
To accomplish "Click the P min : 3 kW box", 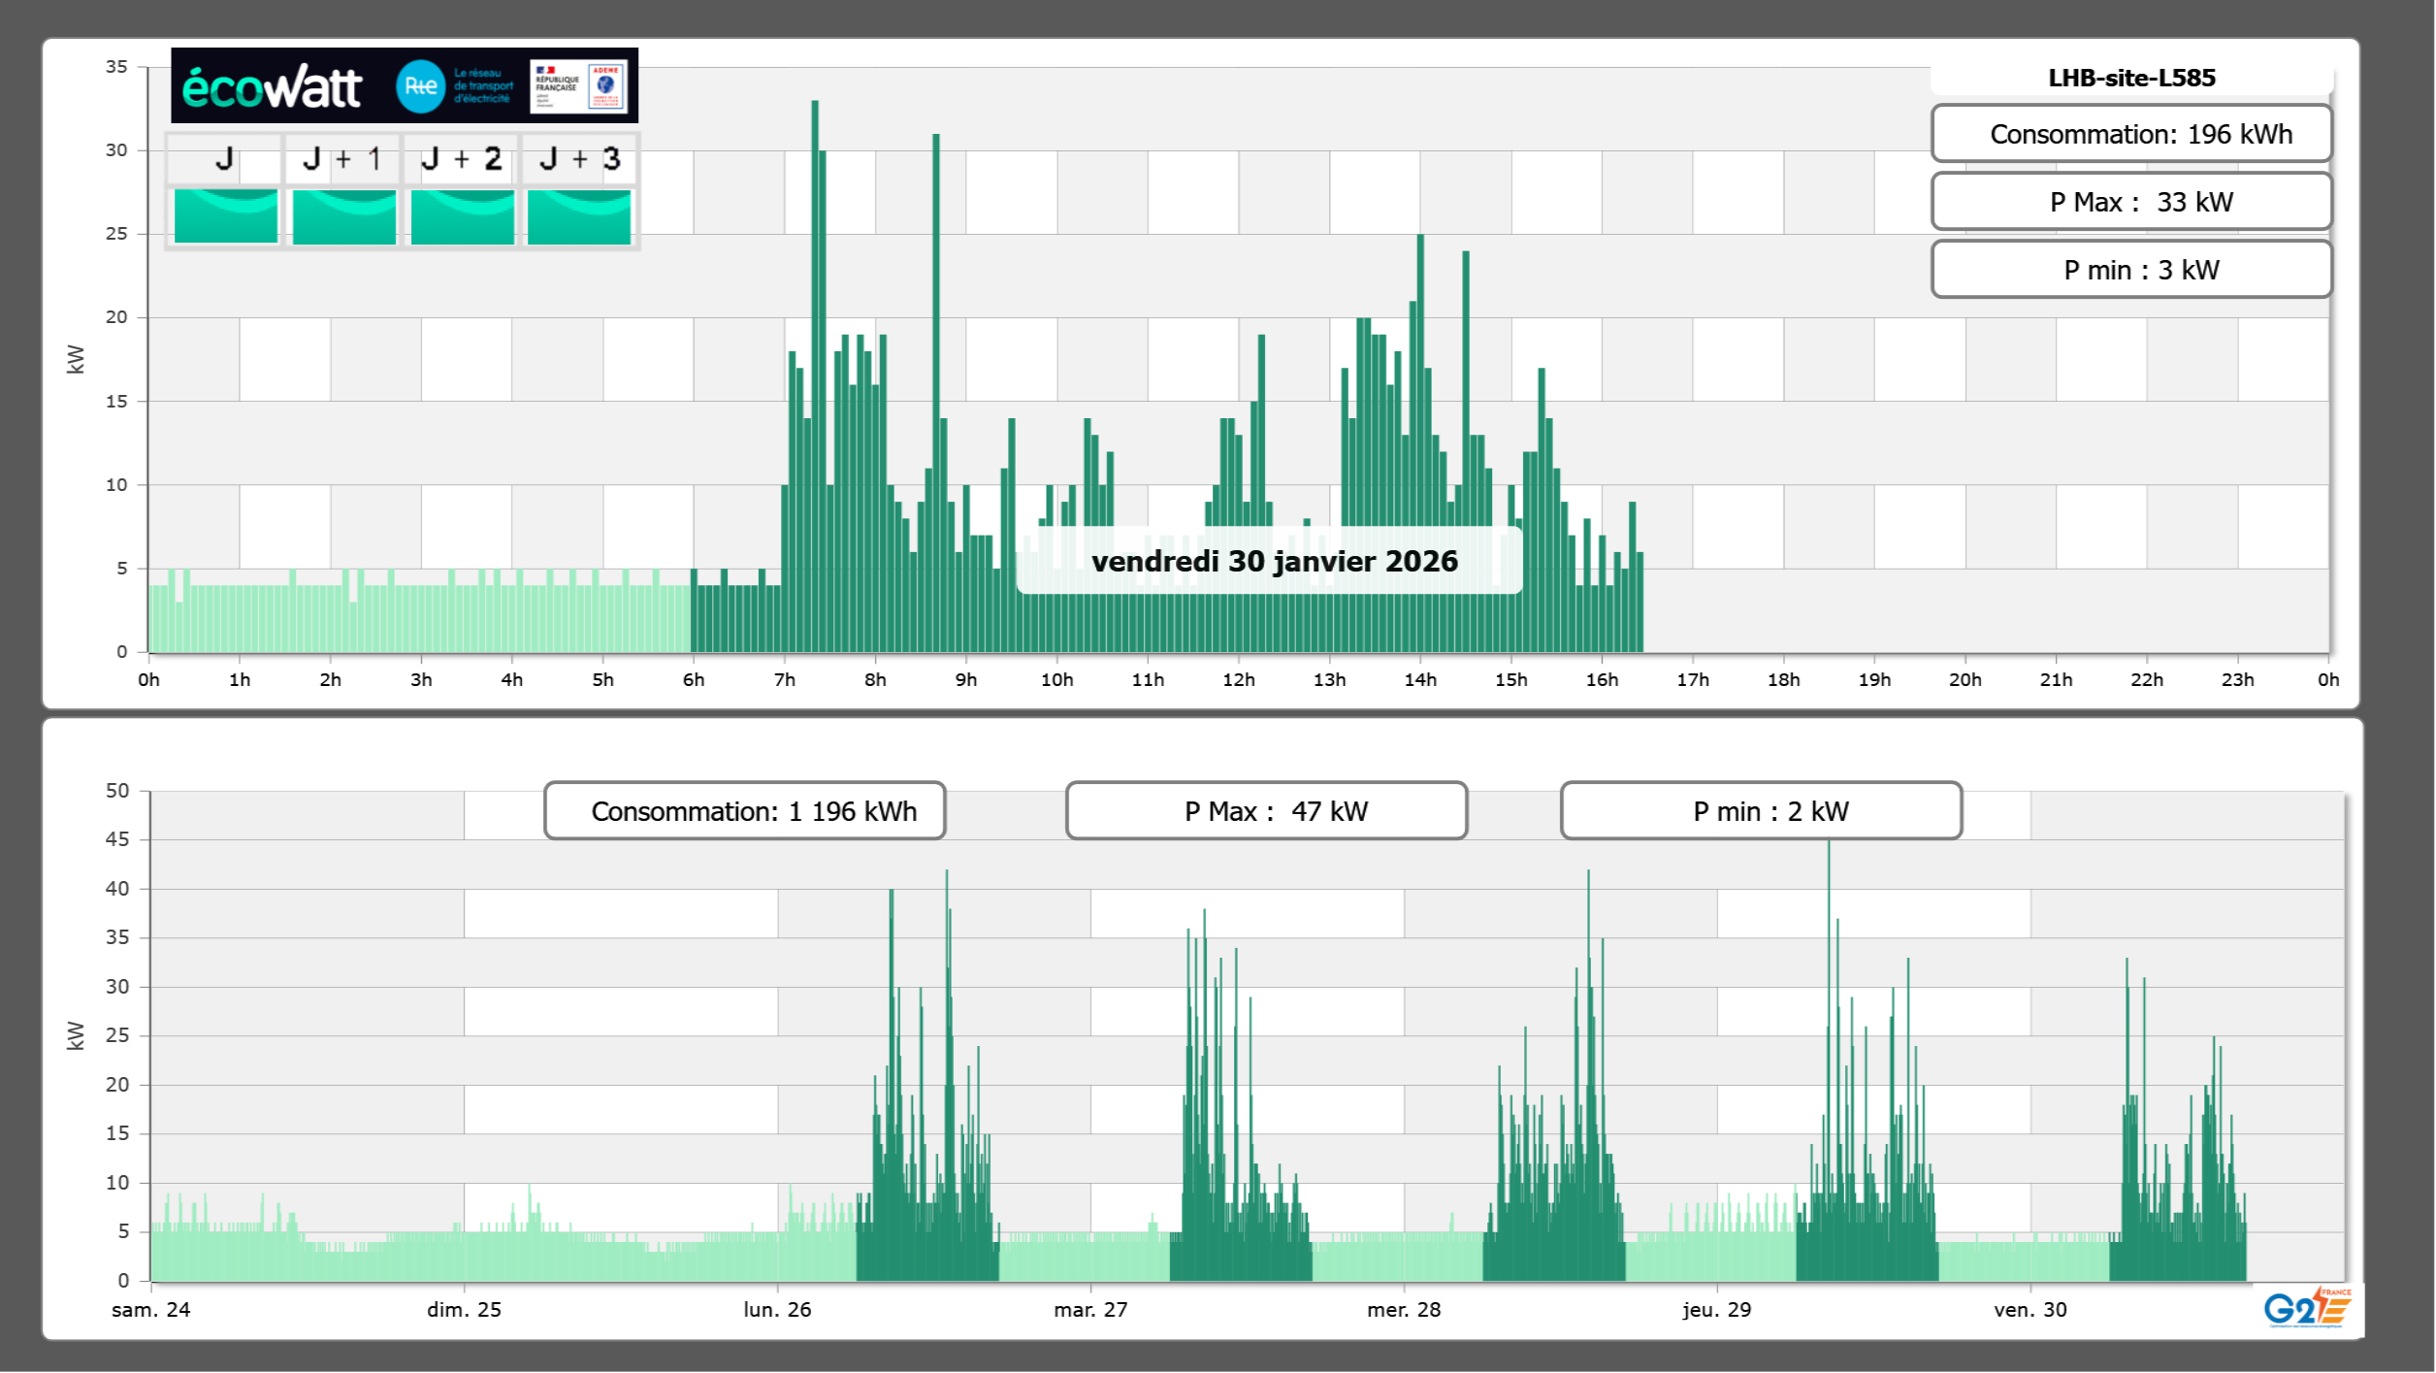I will pyautogui.click(x=2131, y=270).
